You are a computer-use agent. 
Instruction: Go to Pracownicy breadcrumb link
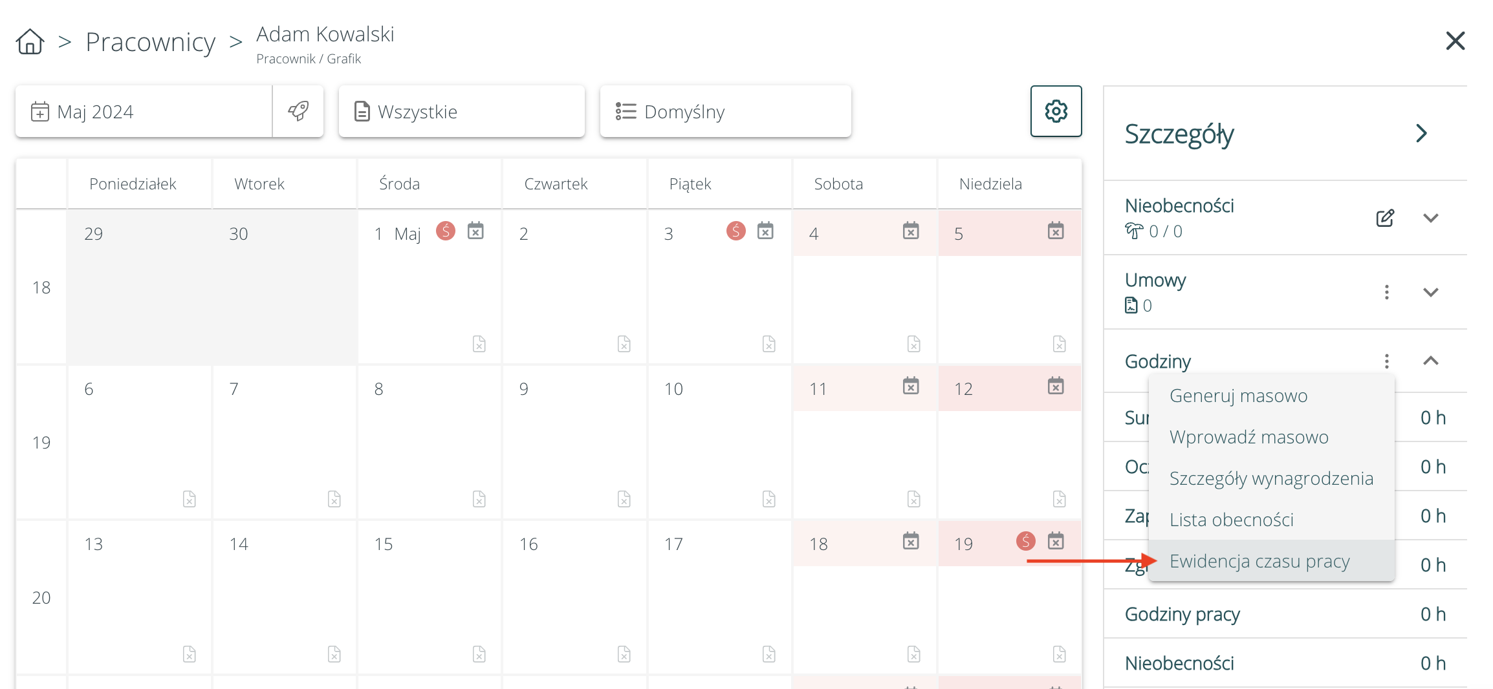[x=150, y=43]
